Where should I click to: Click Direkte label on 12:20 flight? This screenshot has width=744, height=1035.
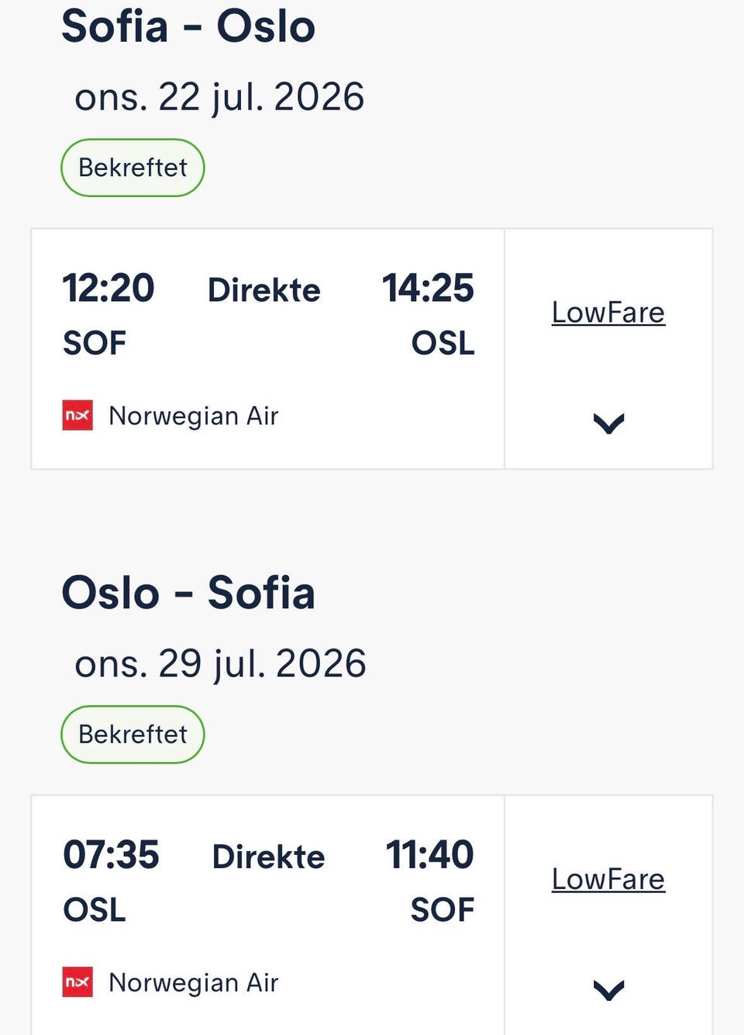(x=264, y=290)
